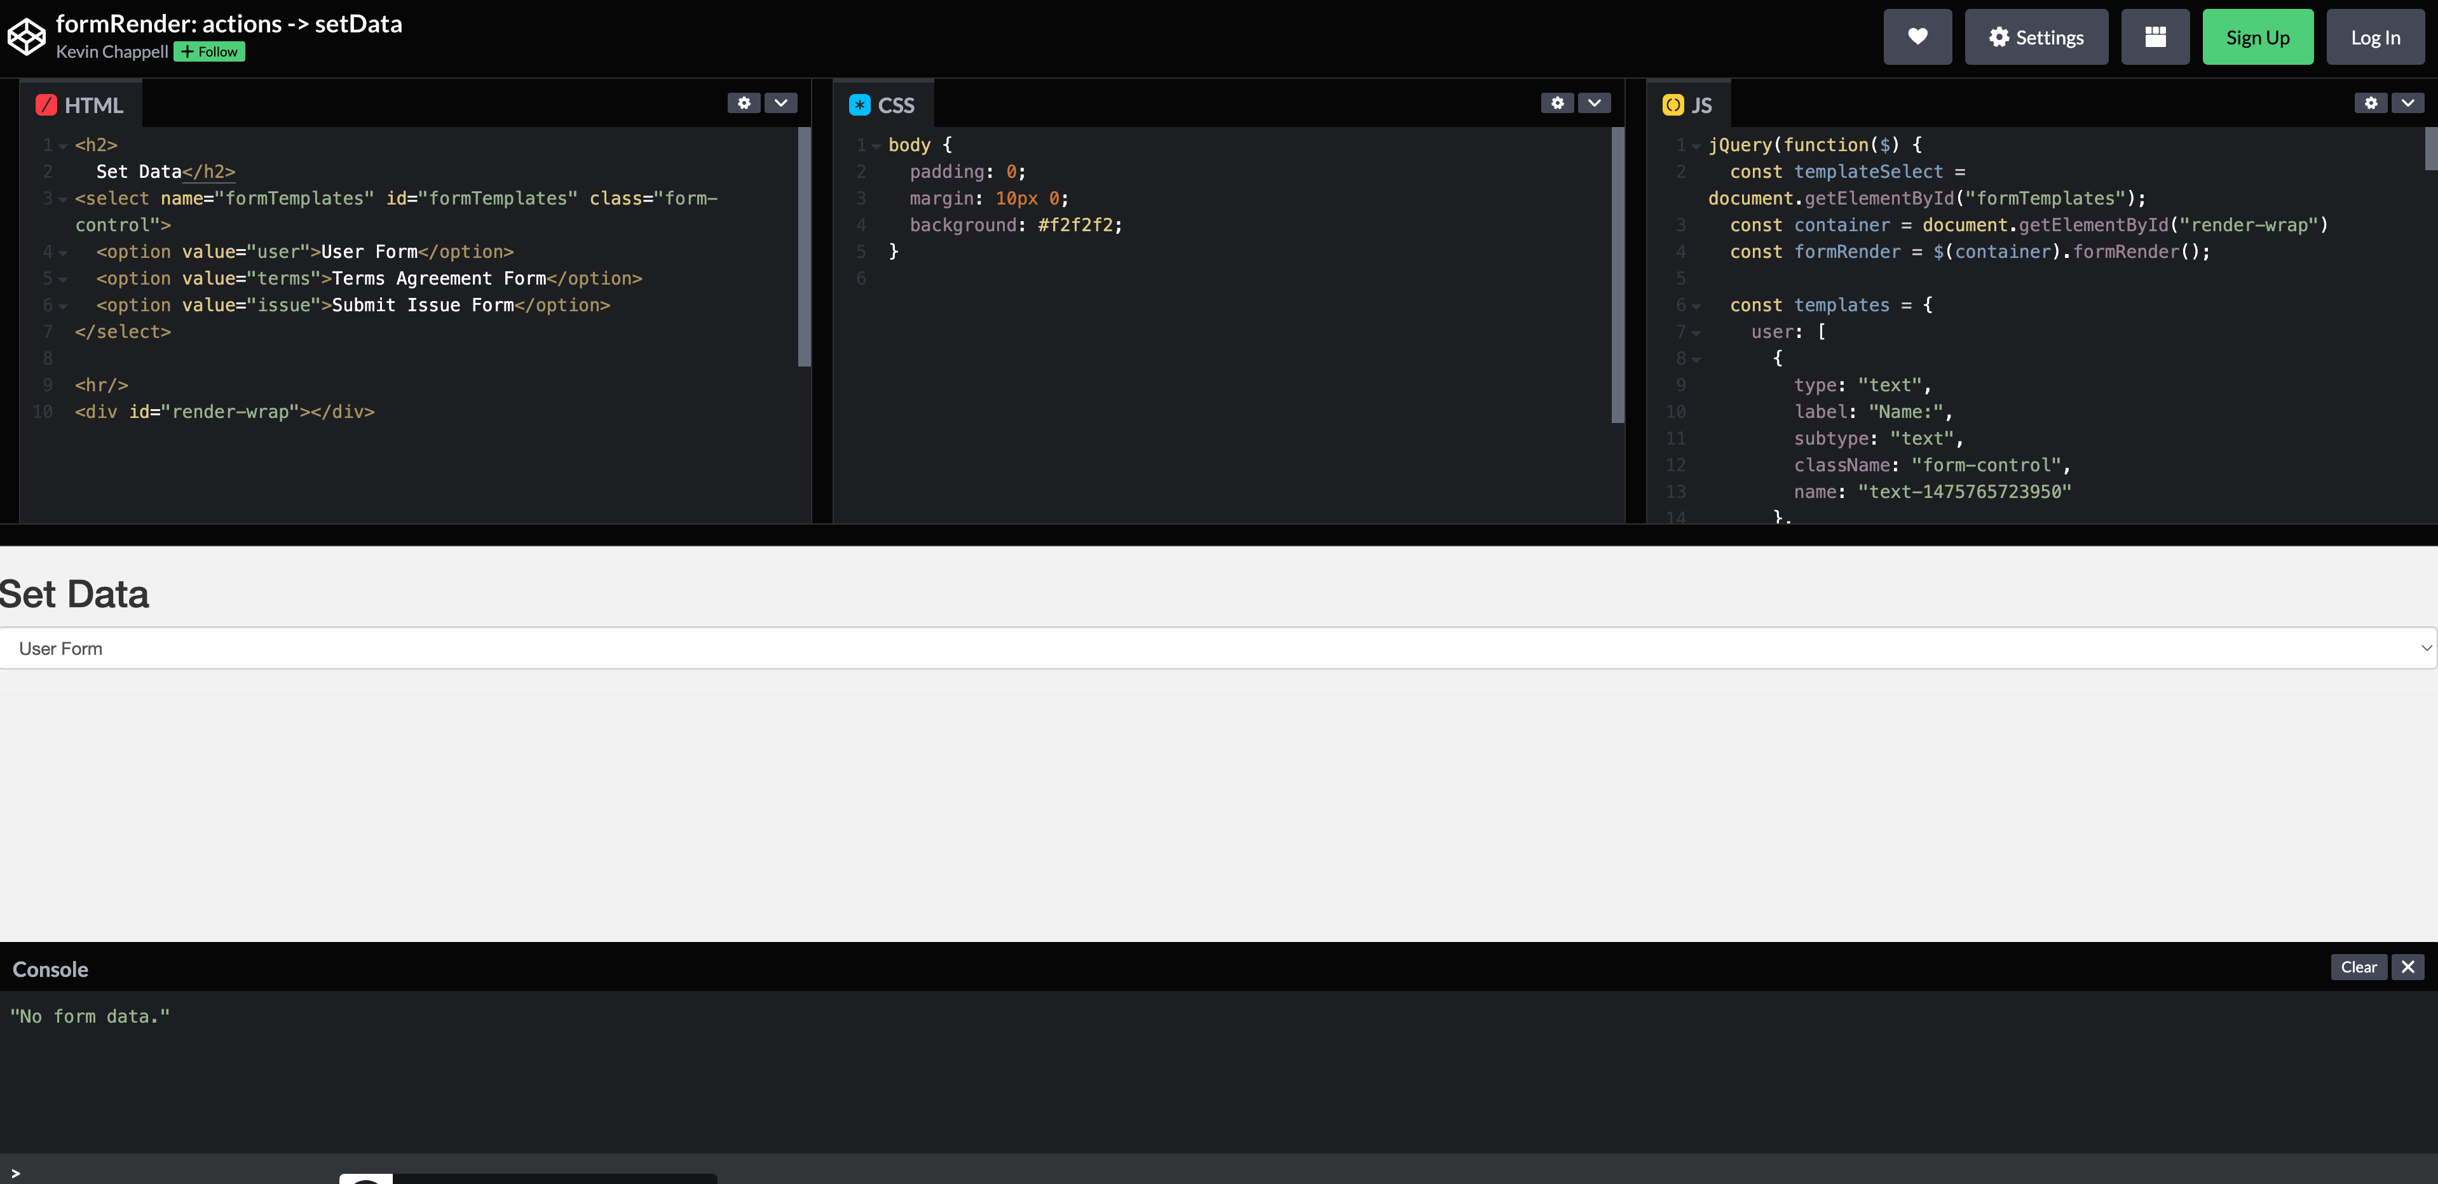The height and width of the screenshot is (1184, 2438).
Task: Expand JS editor dropdown chevron
Action: point(2407,103)
